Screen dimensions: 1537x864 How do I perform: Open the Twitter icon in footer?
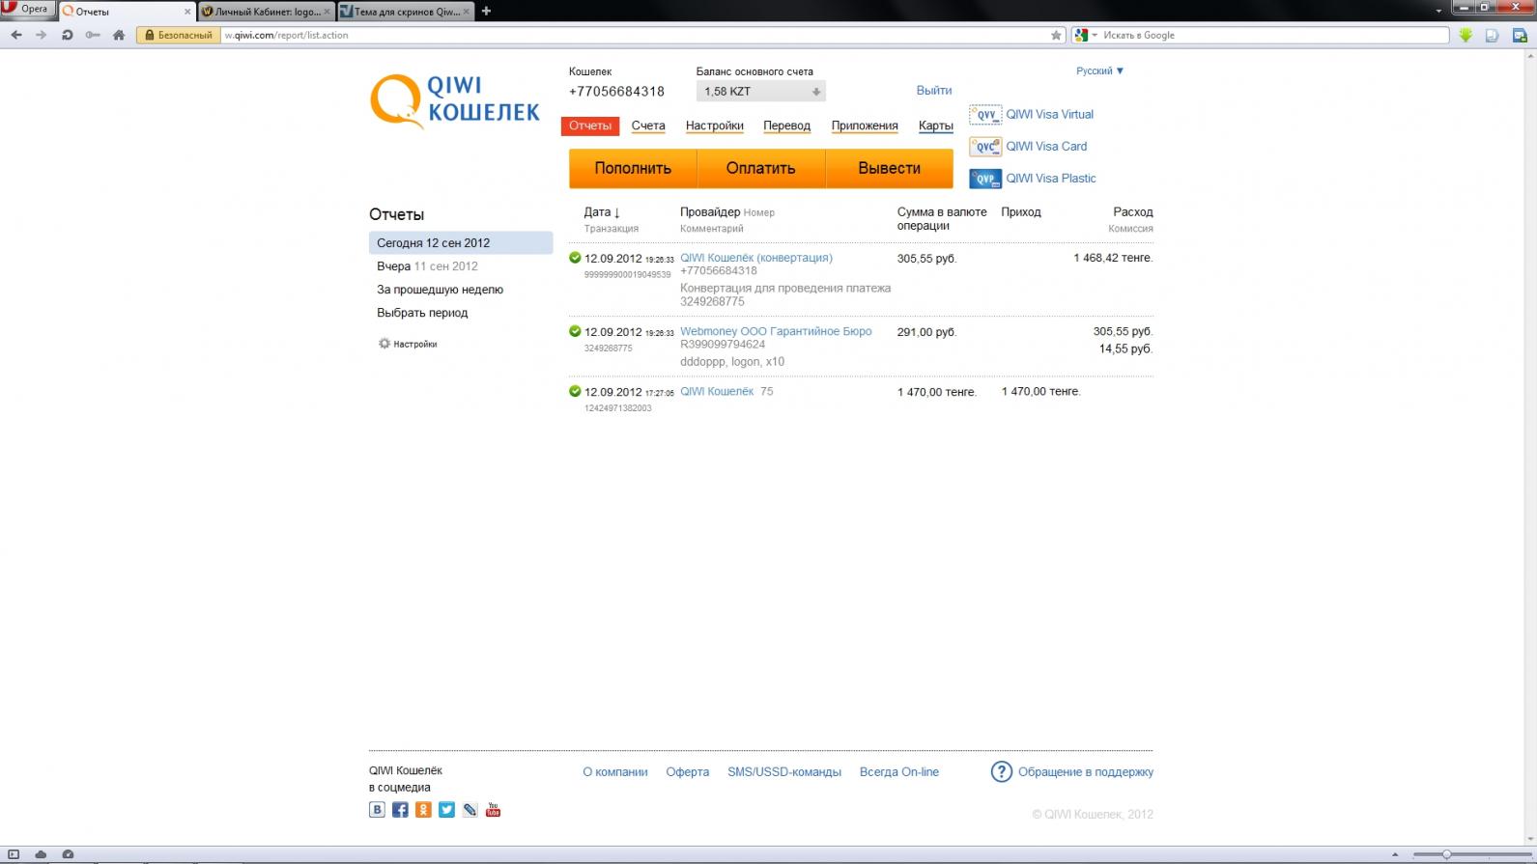[x=446, y=810]
